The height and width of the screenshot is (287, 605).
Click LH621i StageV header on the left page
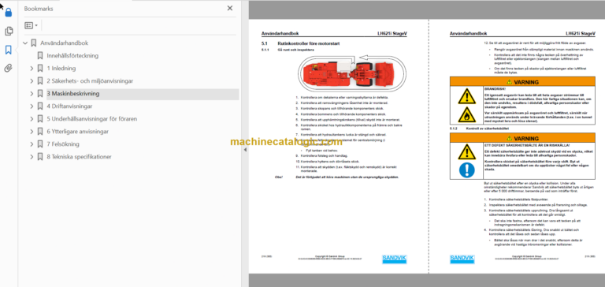coord(392,34)
